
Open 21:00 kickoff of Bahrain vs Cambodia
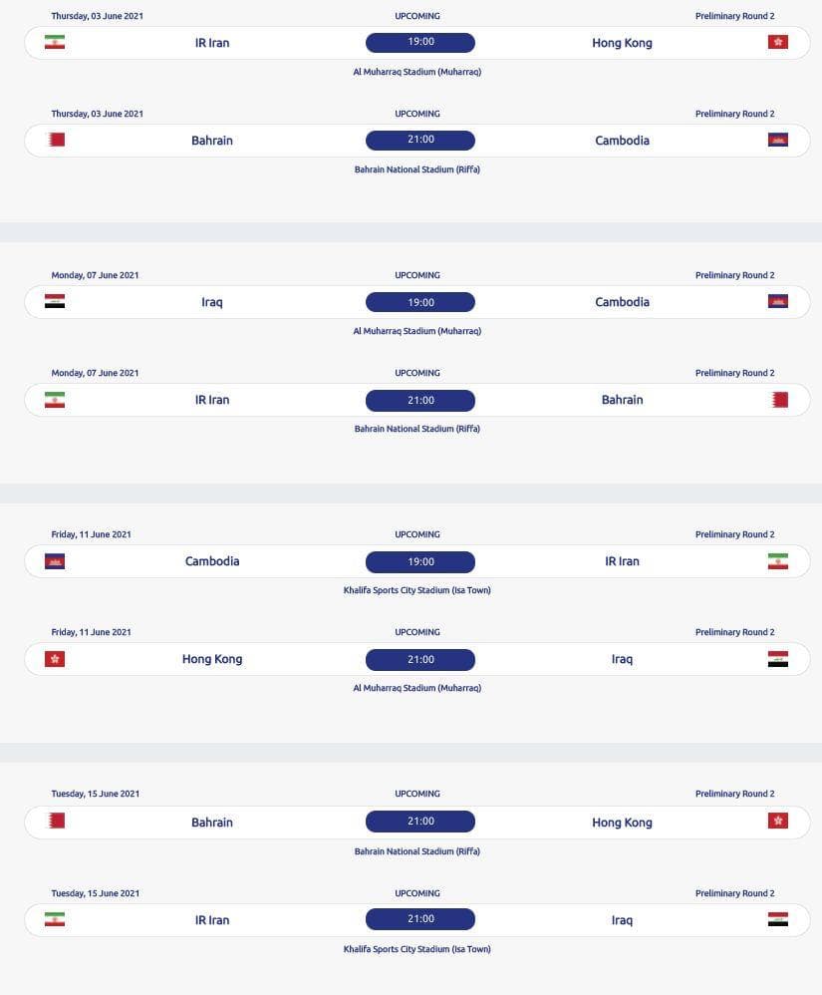tap(420, 140)
